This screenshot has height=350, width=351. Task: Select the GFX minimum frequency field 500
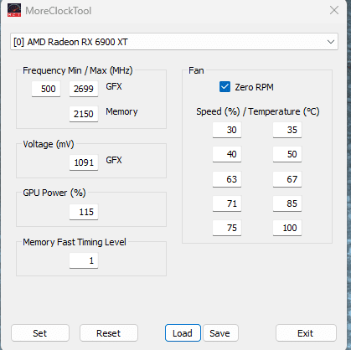[x=46, y=89]
